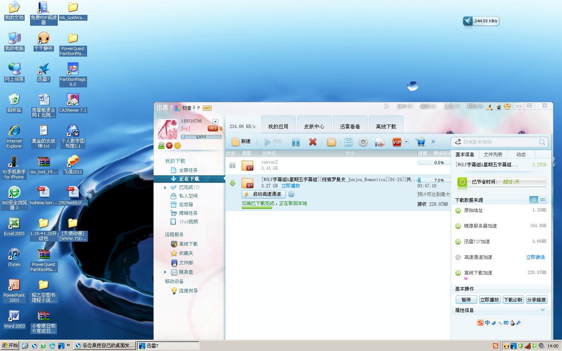Open the download folder icon in toolbar
Image resolution: width=562 pixels, height=351 pixels.
point(332,142)
